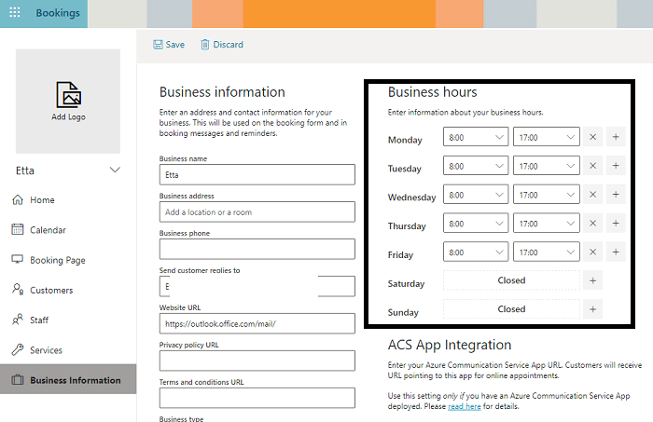Open Monday end time 17:00 dropdown

tap(547, 137)
